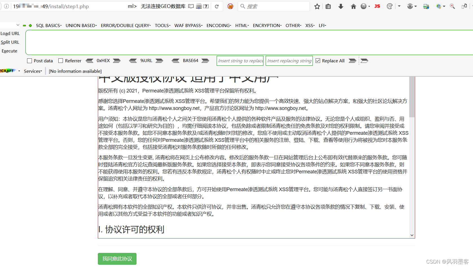Screen dimensions: 473x267
Task: Open downloads arrow icon
Action: point(341,6)
